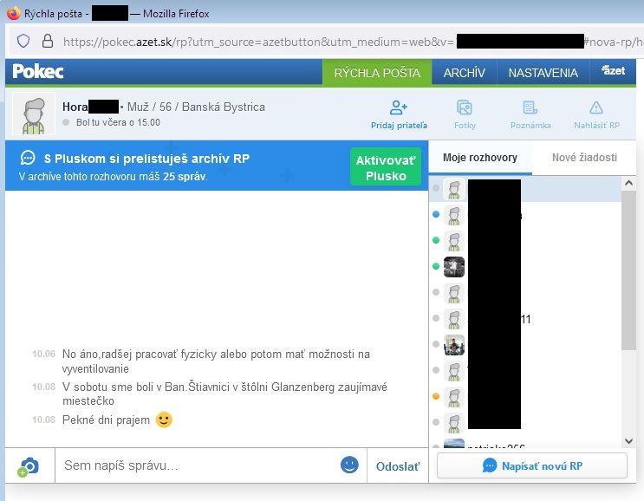Switch to Nové žiadosti tab
Screen dimensions: 644x501
click(584, 158)
